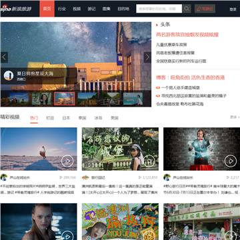Open the food shop storefront video thumbnail
240x240 pixels.
click(x=202, y=221)
